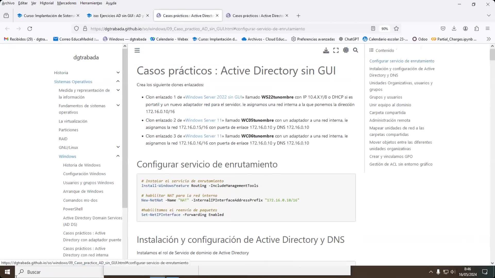Expand the Historia sidebar section
The height and width of the screenshot is (278, 495).
click(118, 73)
